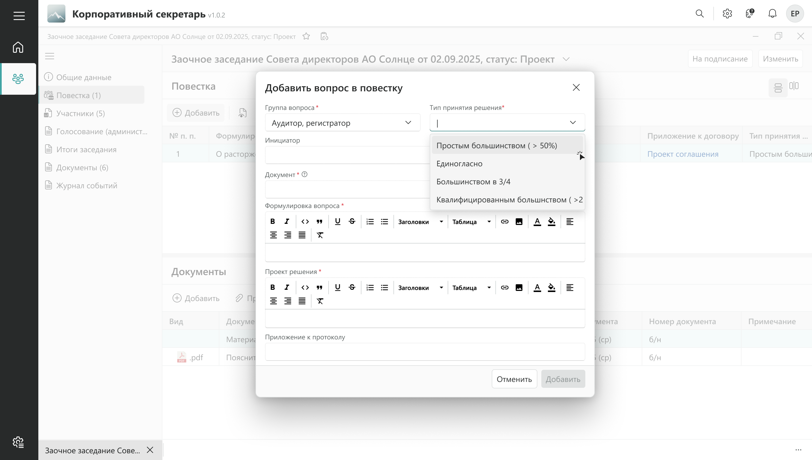This screenshot has width=812, height=460.
Task: Pick background fill color in Формулировка вопроса toolbar
Action: (x=551, y=222)
